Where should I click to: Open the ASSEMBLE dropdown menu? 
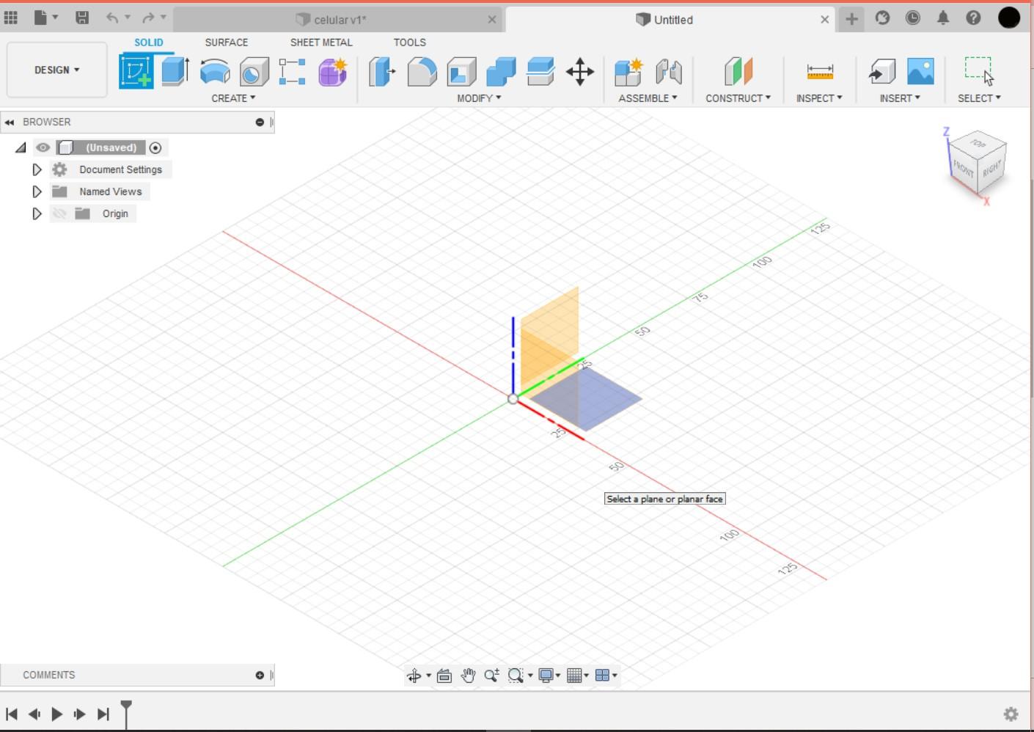click(x=648, y=98)
